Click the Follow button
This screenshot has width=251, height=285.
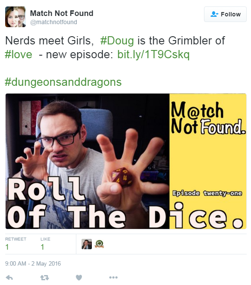[x=225, y=14]
